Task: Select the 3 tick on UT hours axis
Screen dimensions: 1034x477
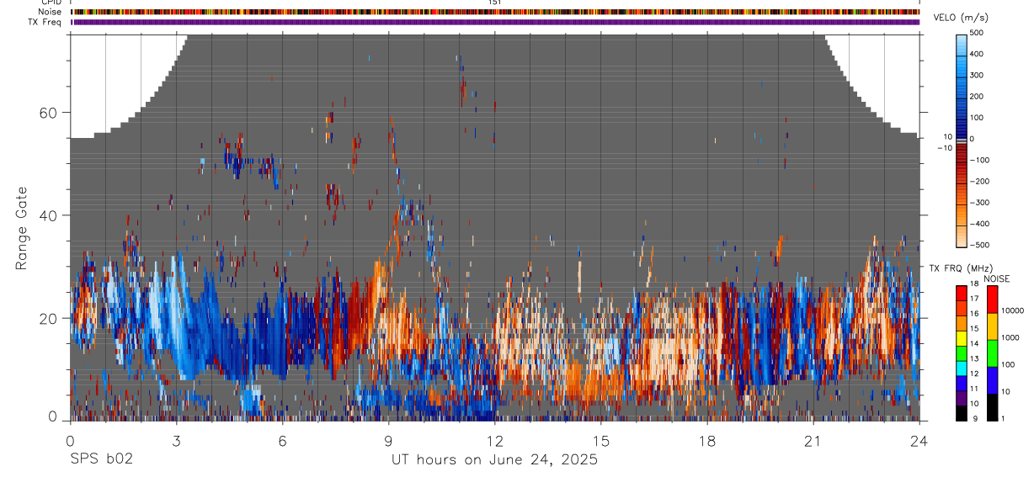Action: tap(176, 440)
